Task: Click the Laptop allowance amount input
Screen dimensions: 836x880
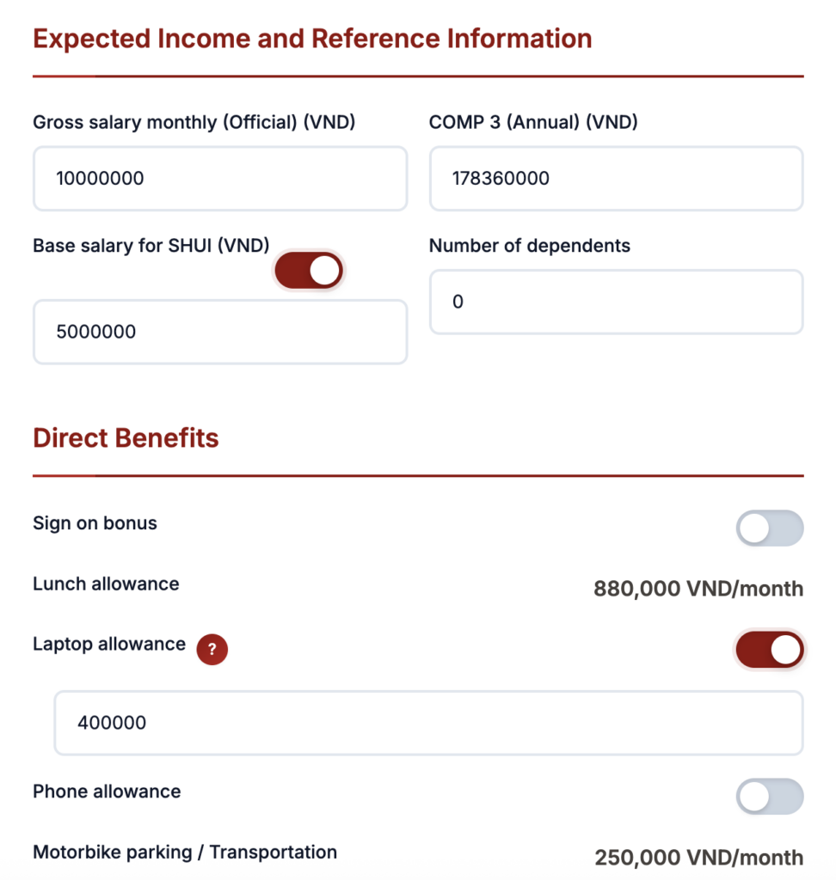Action: pos(428,723)
